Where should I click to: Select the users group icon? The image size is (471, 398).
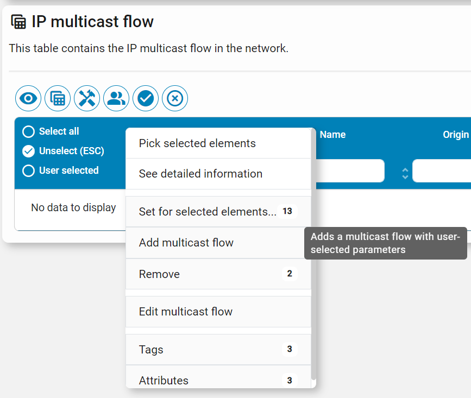click(x=116, y=98)
